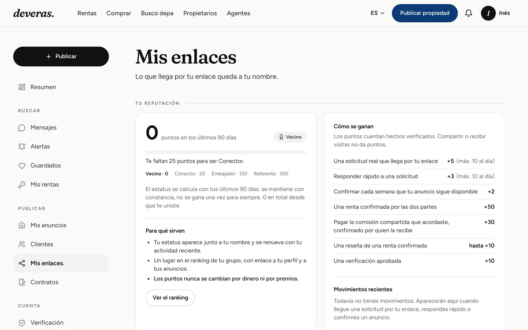
Task: Click the 'Para qué sirven' heading
Action: point(165,231)
